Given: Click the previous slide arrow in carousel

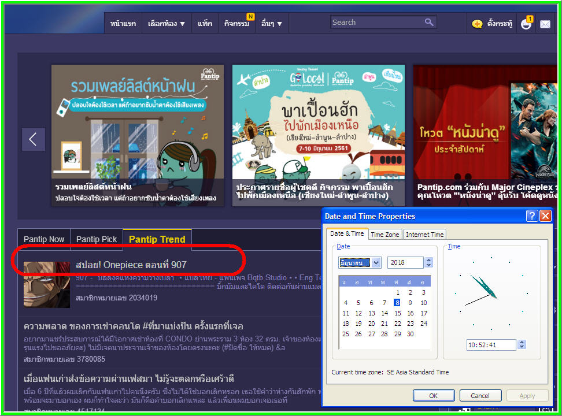Looking at the screenshot, I should 34,139.
